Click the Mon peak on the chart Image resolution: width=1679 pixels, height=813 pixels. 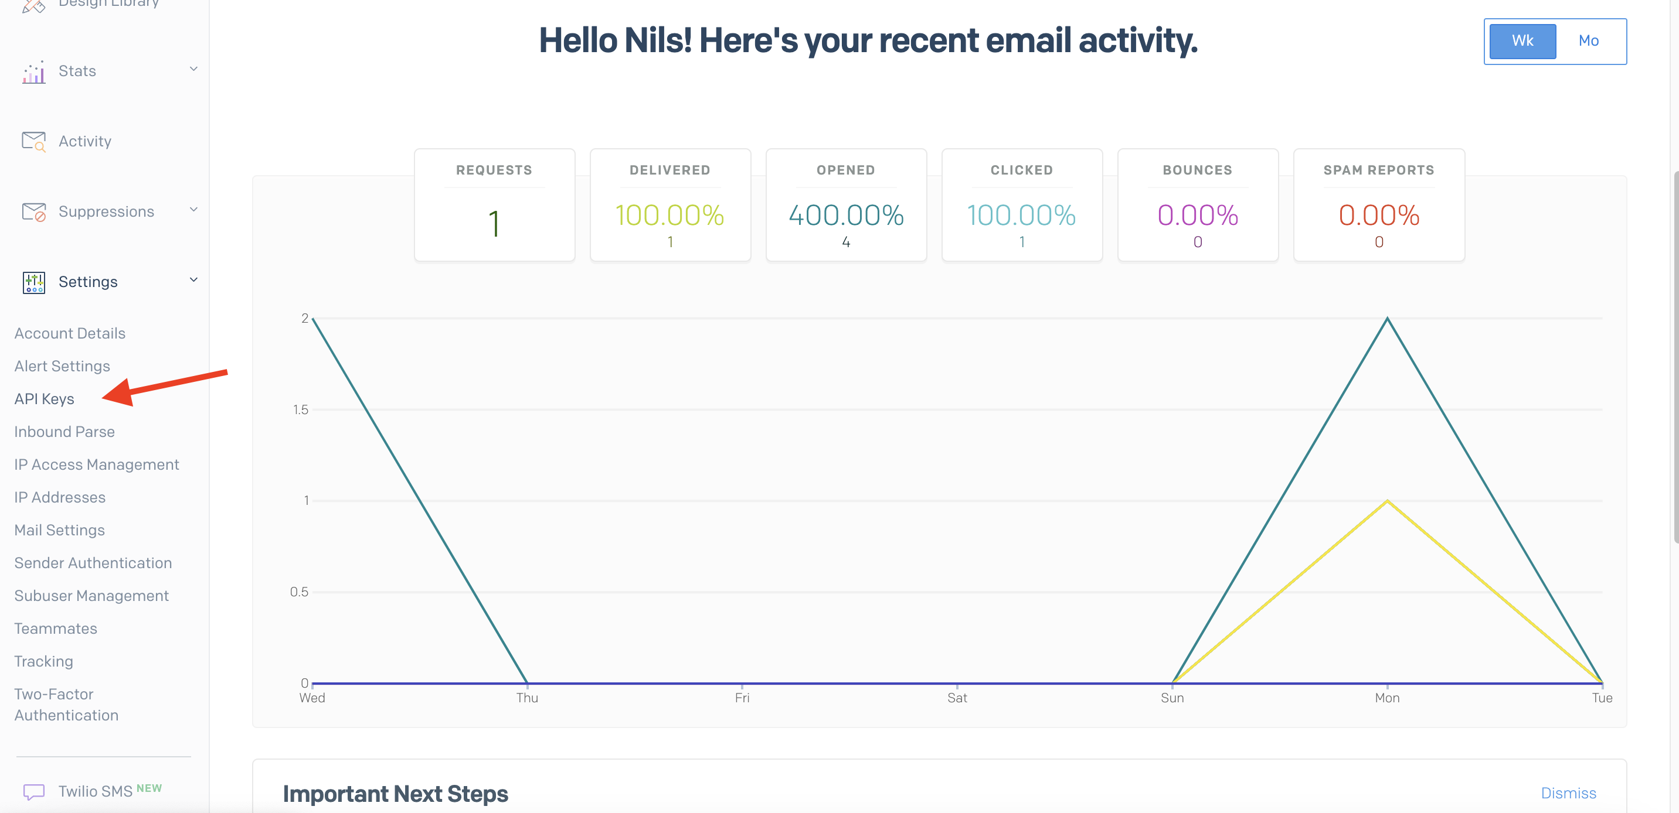pyautogui.click(x=1387, y=319)
